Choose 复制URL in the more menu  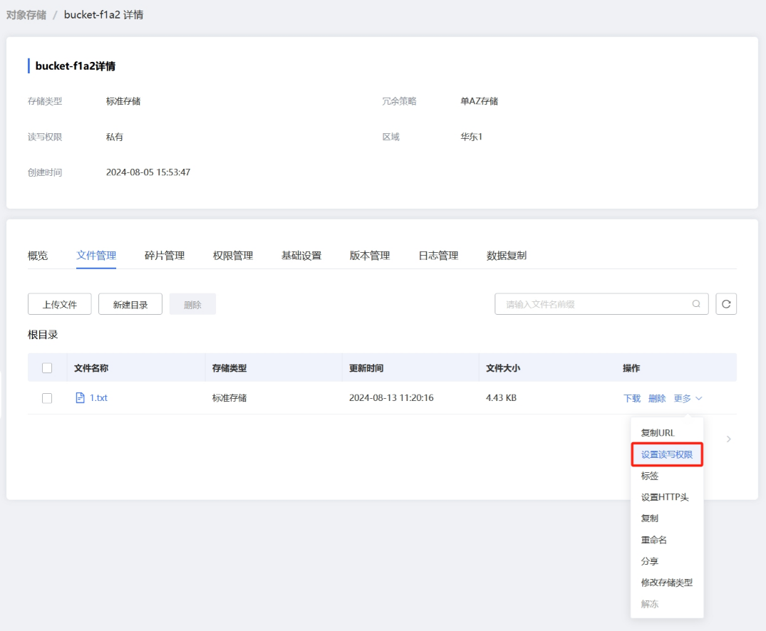click(657, 433)
